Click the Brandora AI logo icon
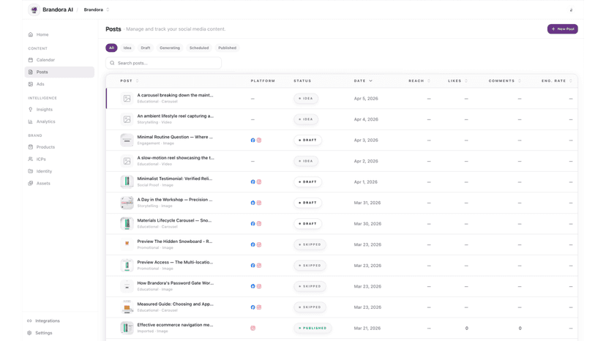 click(x=34, y=10)
